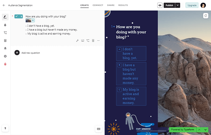Open the Logic jump icon in left sidebar

click(x=5, y=33)
